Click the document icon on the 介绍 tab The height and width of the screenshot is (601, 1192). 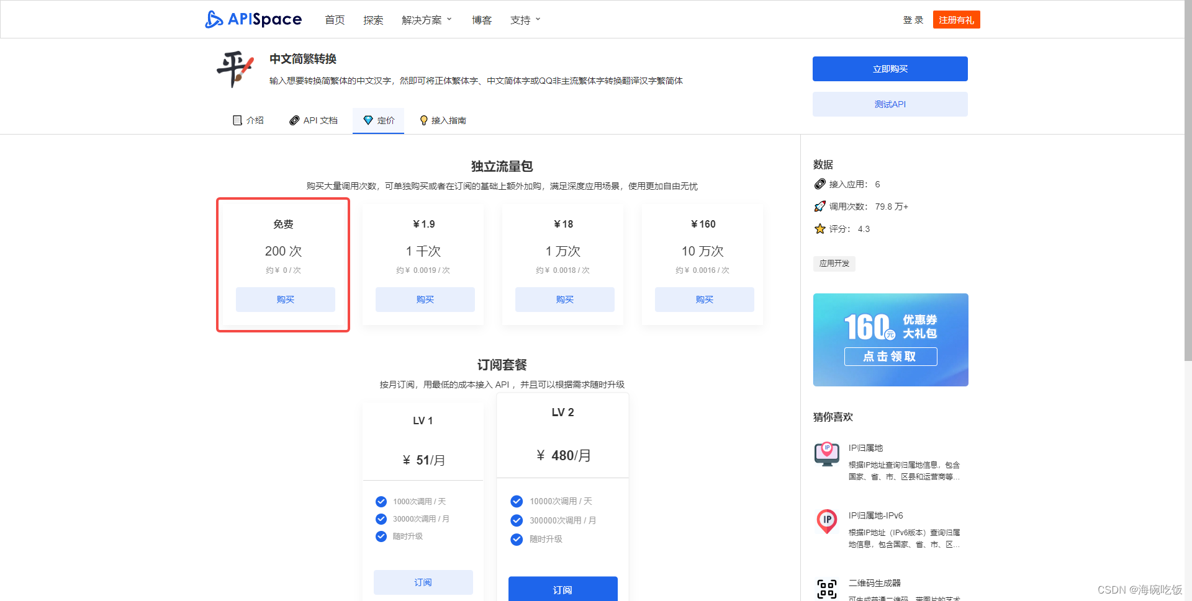237,120
